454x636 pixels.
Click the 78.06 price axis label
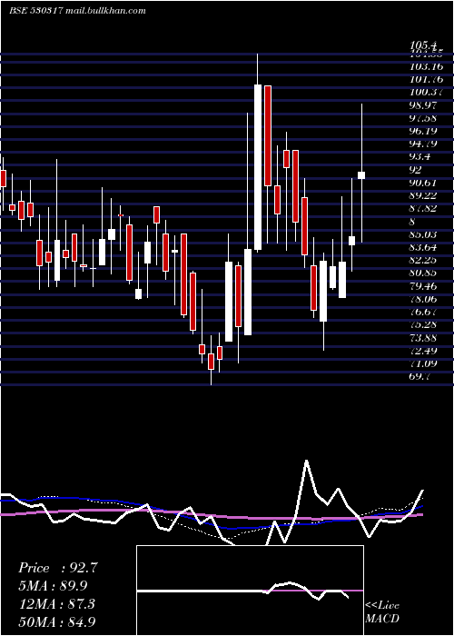[x=423, y=299]
